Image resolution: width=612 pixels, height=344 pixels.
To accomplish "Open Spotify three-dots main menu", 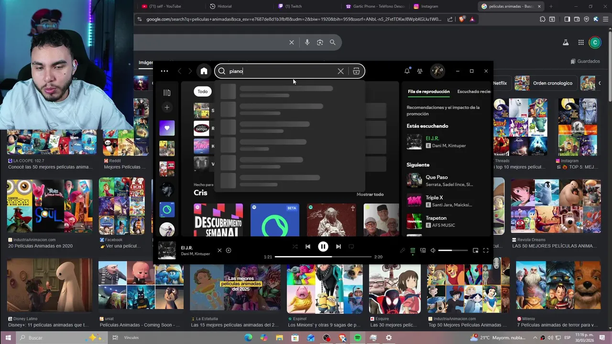I will point(164,71).
